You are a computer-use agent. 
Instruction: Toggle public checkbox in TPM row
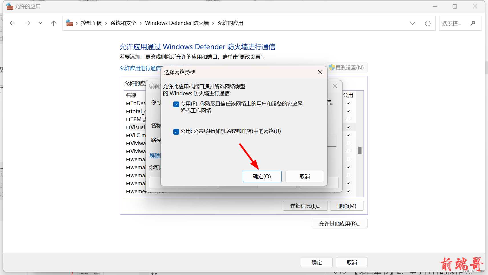[x=348, y=119]
